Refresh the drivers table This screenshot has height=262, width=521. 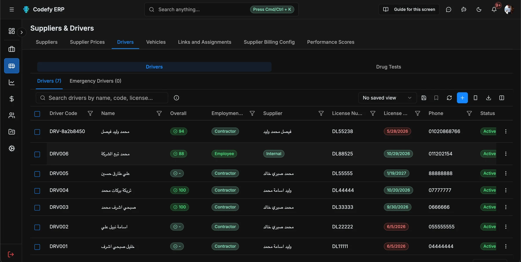449,98
